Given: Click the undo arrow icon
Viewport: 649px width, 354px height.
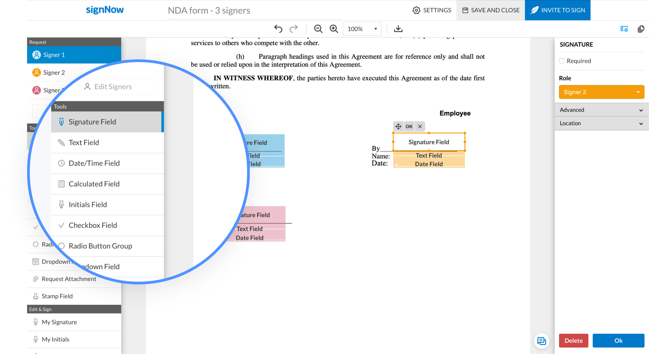Looking at the screenshot, I should tap(278, 29).
